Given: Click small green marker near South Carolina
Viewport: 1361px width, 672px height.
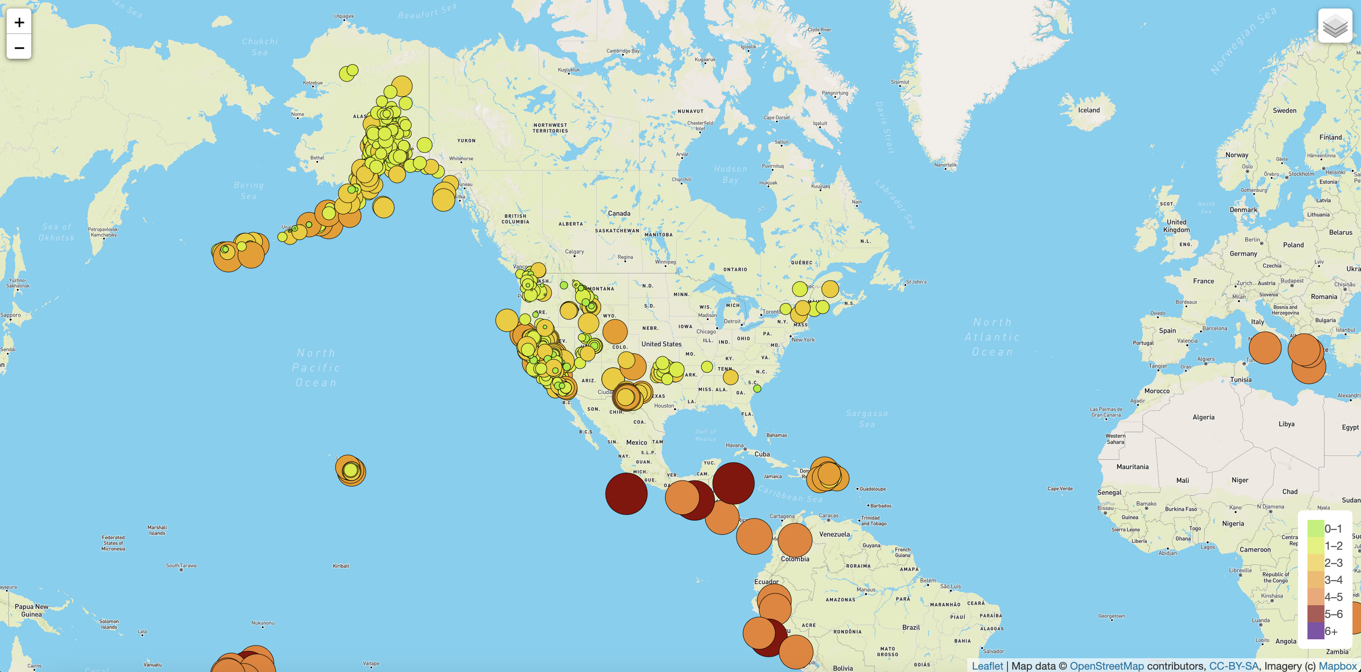Looking at the screenshot, I should point(757,389).
